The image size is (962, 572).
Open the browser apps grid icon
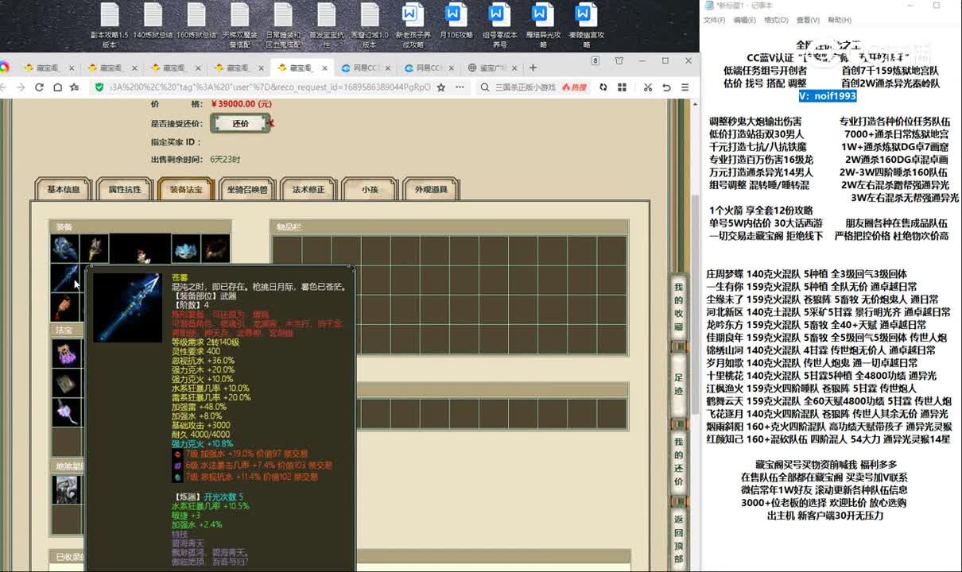(x=623, y=87)
